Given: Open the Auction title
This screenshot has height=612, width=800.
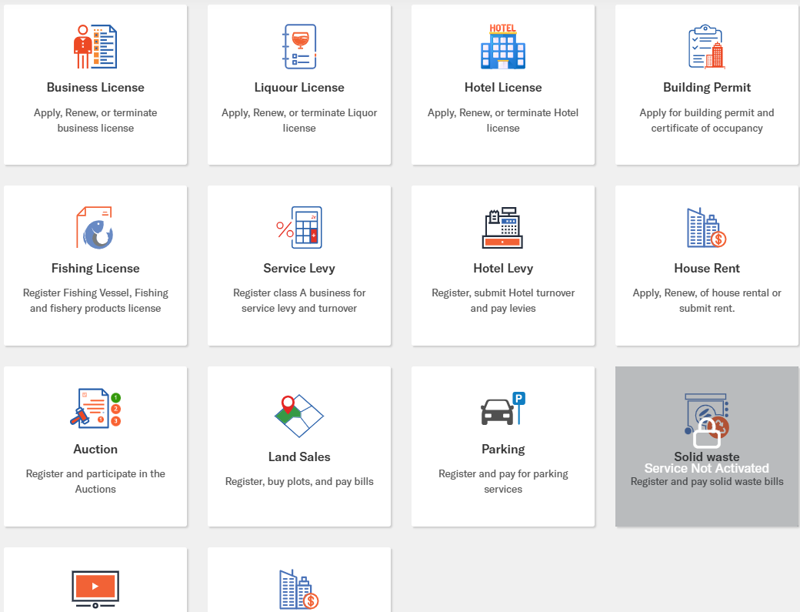Looking at the screenshot, I should click(95, 449).
